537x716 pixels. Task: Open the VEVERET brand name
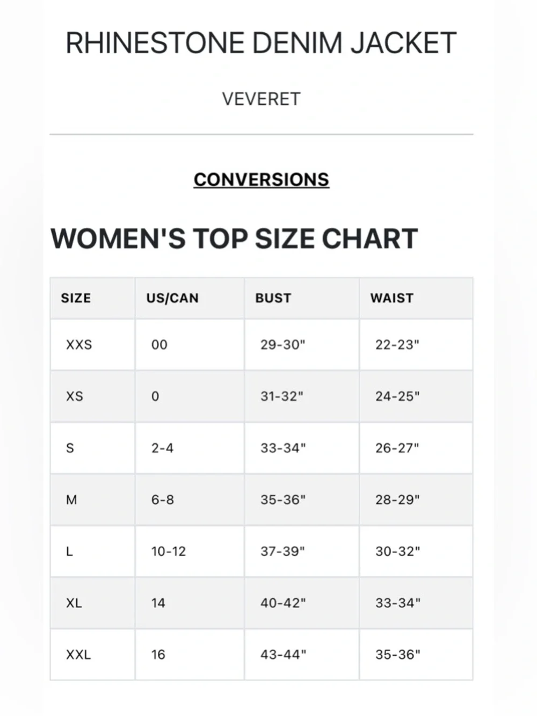[x=261, y=99]
